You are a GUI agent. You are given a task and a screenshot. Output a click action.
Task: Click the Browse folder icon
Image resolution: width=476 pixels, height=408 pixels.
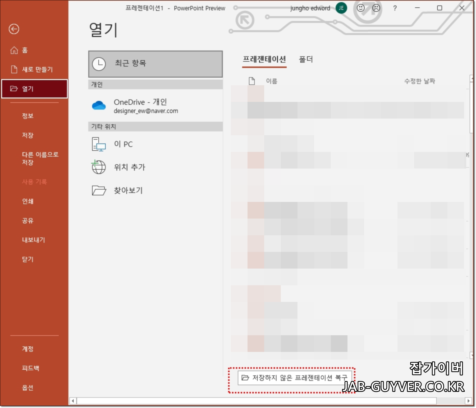coord(99,190)
